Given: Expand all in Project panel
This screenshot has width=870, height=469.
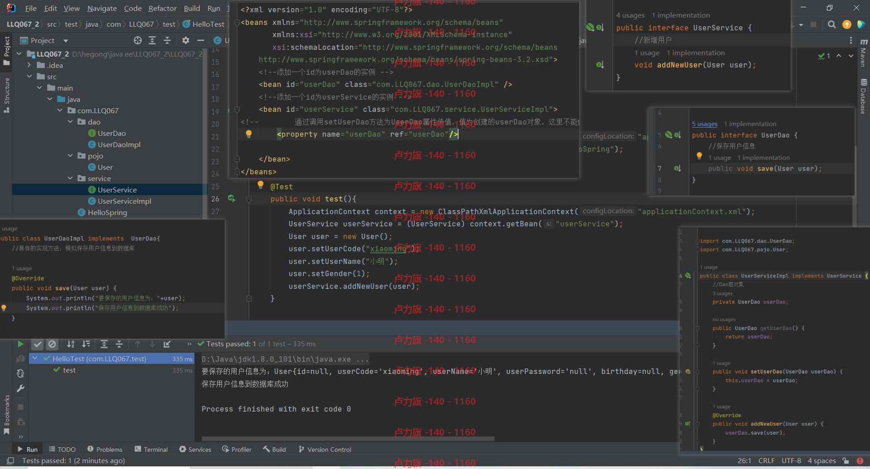Looking at the screenshot, I should click(x=152, y=40).
